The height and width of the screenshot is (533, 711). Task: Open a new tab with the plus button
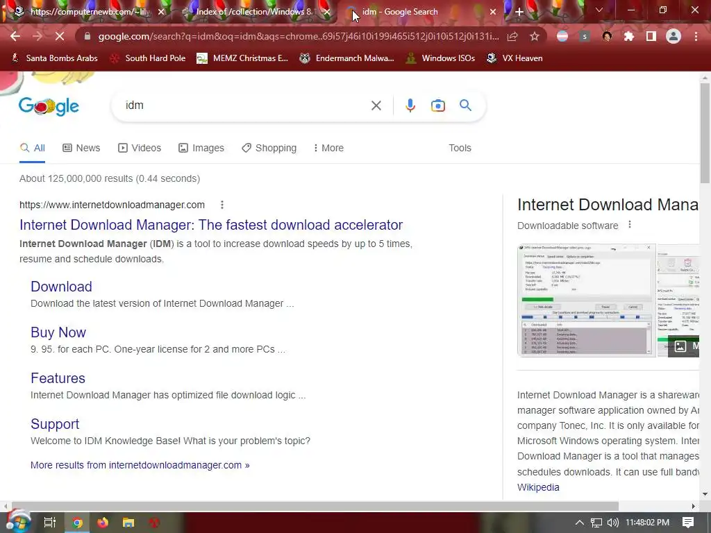pyautogui.click(x=519, y=12)
